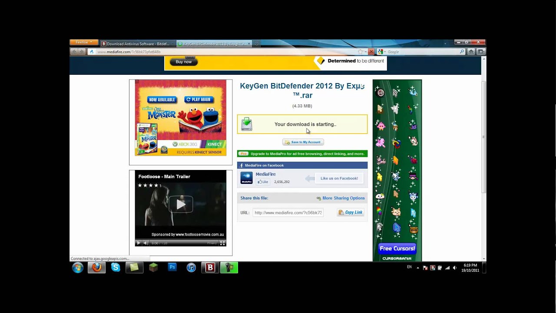Stop loading with the red X button
The height and width of the screenshot is (313, 556).
click(371, 52)
